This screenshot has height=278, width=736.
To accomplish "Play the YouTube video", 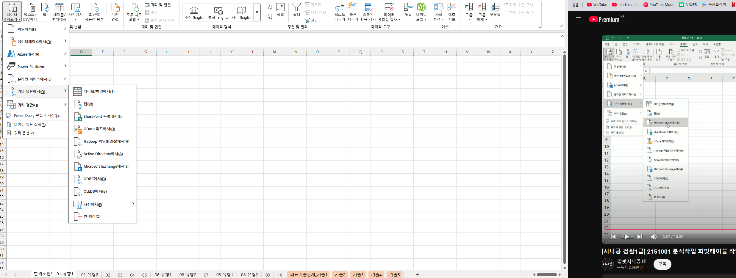I will [626, 237].
